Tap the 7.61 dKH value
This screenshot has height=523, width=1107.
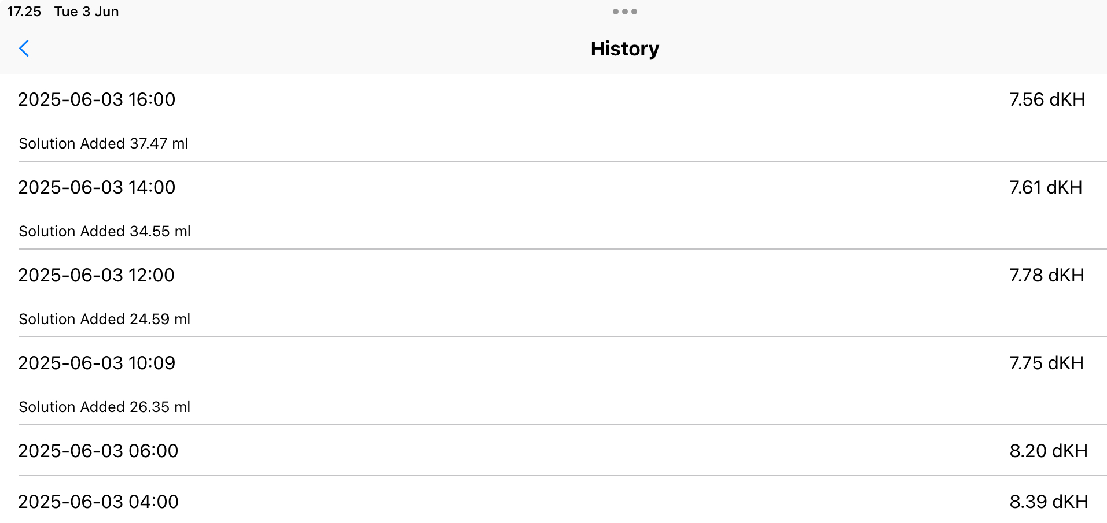click(x=1046, y=187)
